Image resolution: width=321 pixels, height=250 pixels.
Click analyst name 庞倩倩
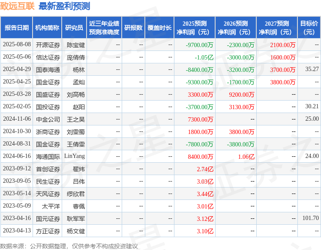76,57
